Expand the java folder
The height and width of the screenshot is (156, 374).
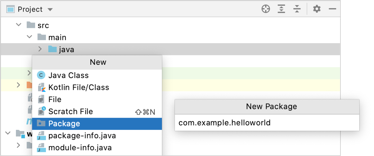pyautogui.click(x=40, y=49)
